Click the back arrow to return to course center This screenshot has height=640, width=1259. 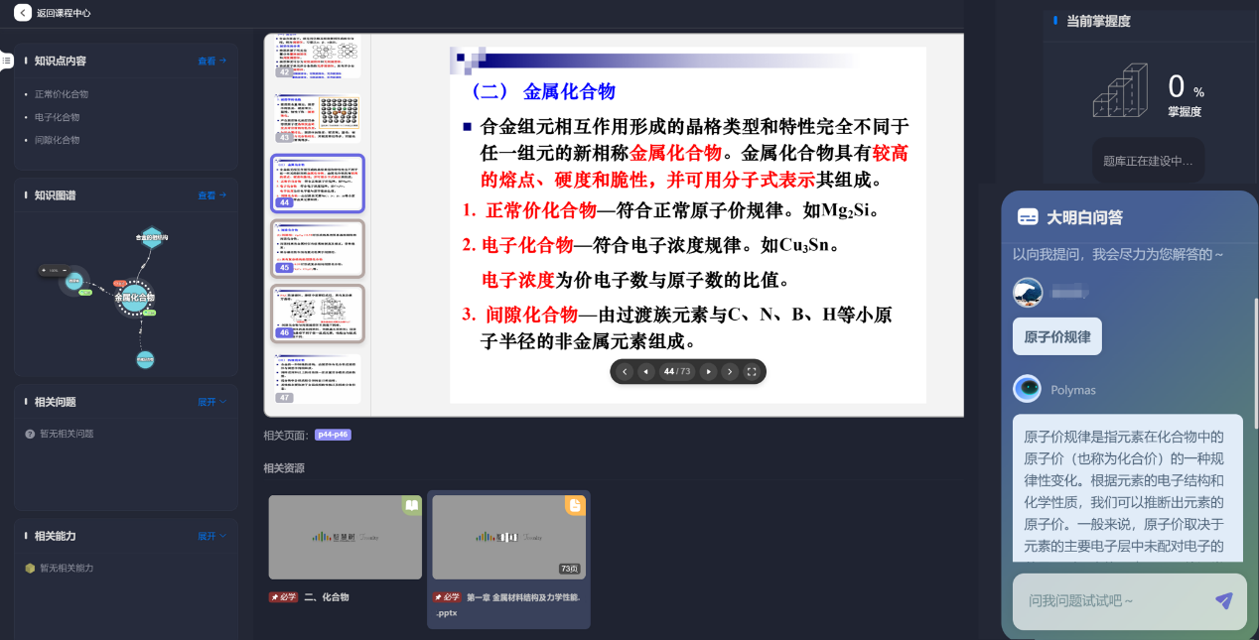[22, 13]
